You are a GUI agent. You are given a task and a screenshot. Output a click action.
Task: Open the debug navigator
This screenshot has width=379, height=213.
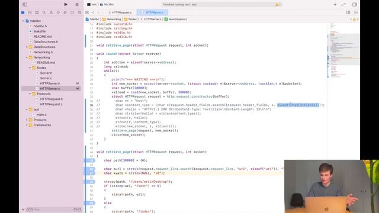click(65, 12)
